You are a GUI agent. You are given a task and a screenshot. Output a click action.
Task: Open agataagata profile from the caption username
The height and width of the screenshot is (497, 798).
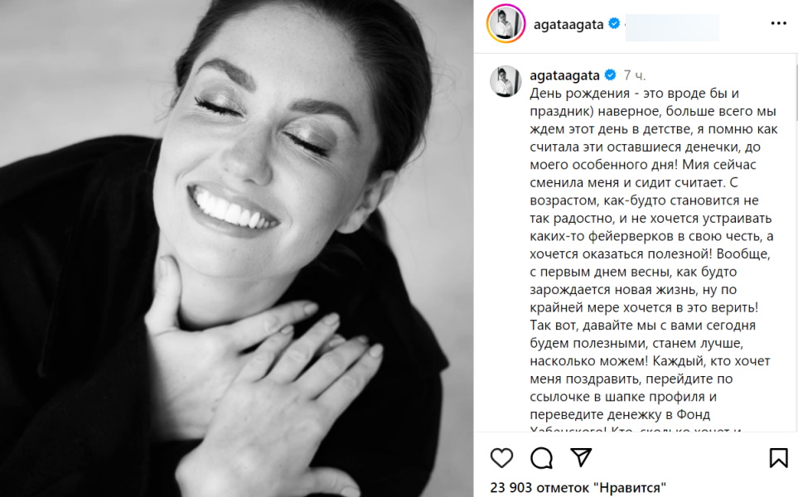(564, 75)
